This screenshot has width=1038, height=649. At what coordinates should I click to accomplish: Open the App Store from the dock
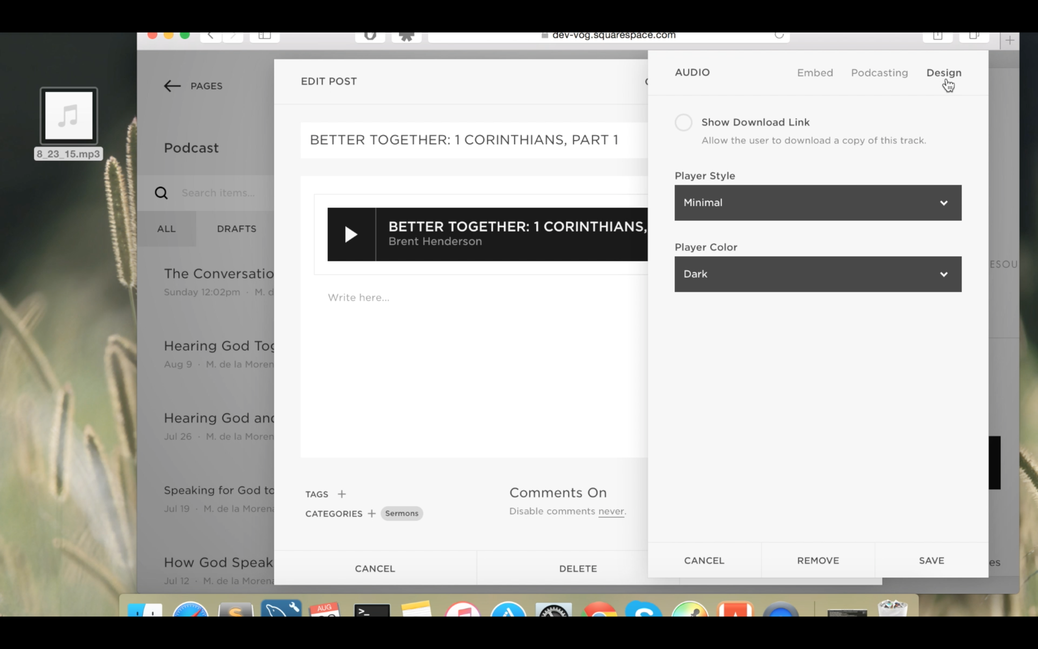pyautogui.click(x=509, y=610)
